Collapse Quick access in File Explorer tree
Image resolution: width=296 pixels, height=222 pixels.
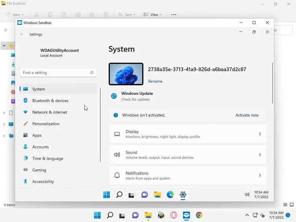pos(4,45)
